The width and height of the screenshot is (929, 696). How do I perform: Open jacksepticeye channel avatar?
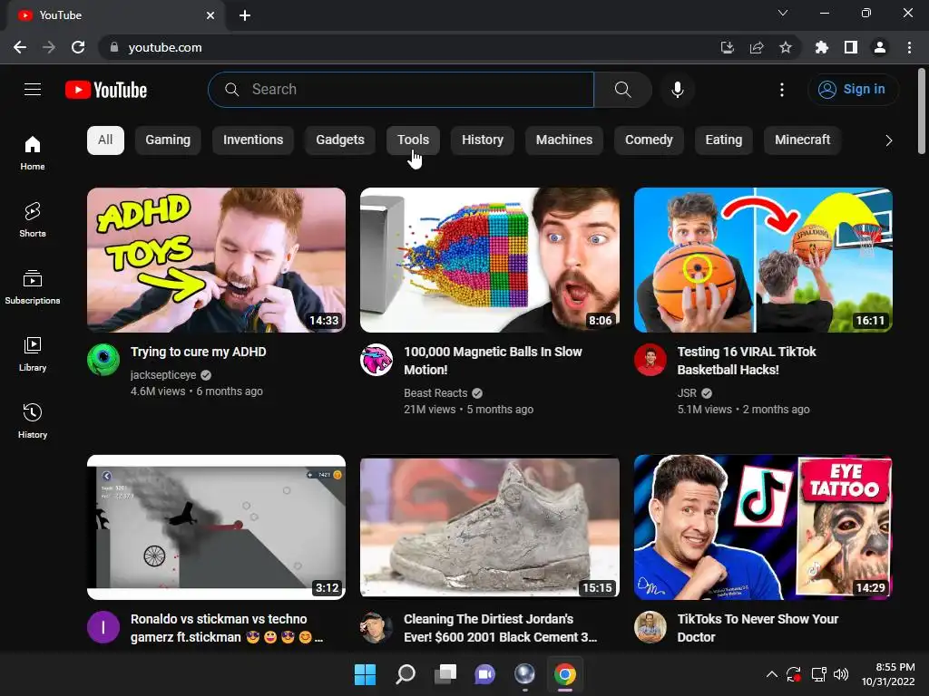(103, 360)
